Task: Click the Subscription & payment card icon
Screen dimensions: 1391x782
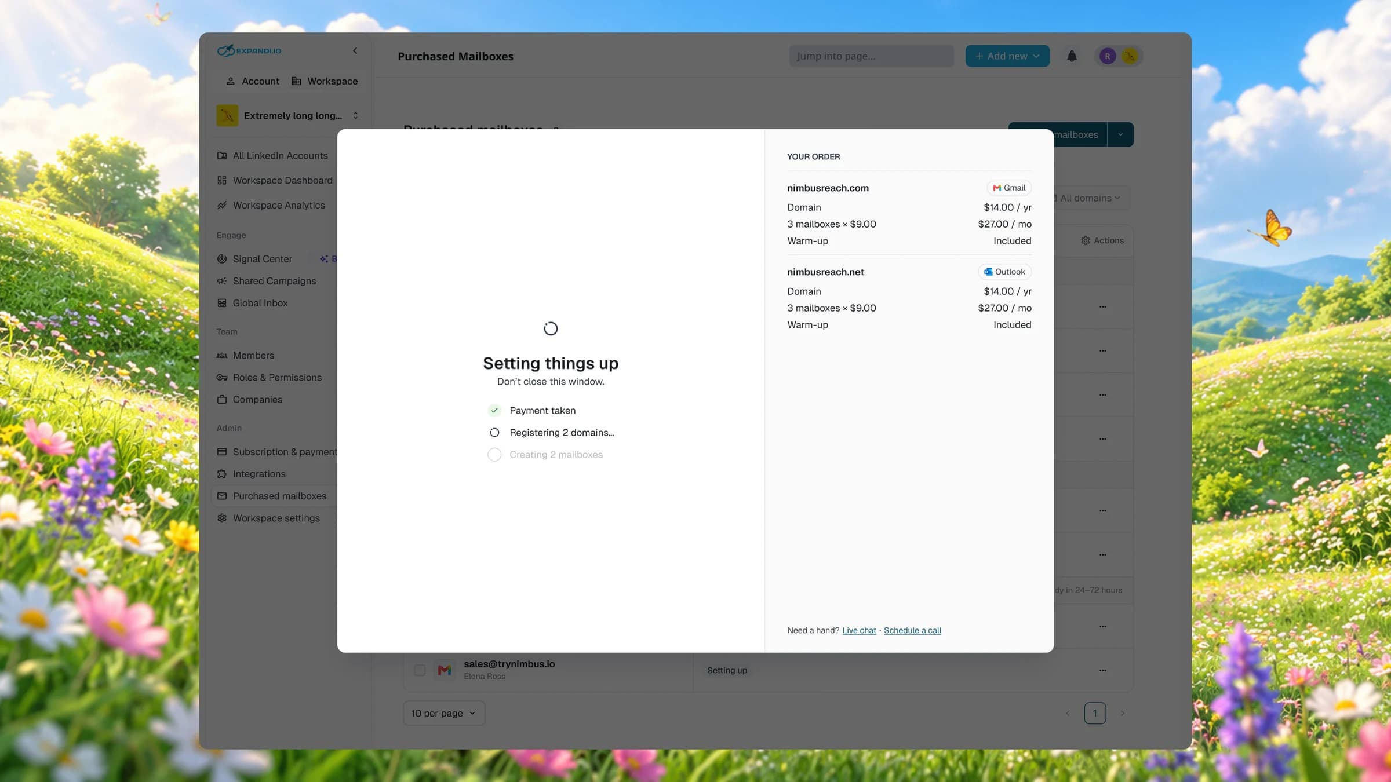Action: point(222,452)
